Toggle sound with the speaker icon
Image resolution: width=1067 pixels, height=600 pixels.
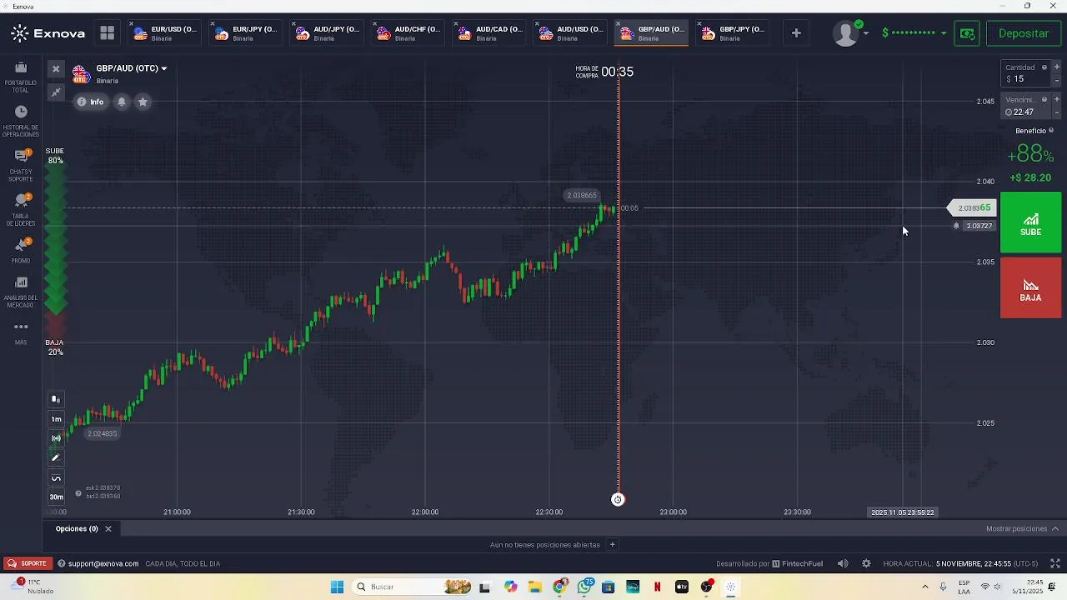pos(843,563)
